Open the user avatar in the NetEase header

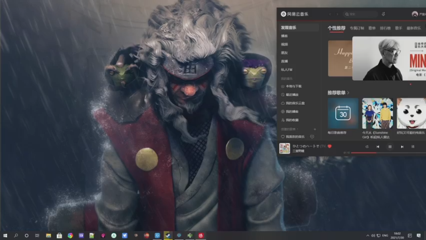click(x=415, y=14)
